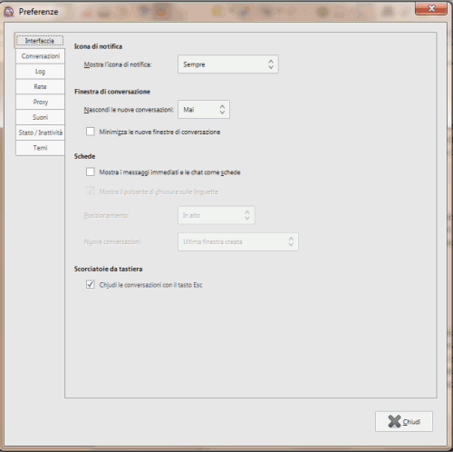Viewport: 453px width, 452px height.
Task: Click the Chiudi button label
Action: (411, 421)
